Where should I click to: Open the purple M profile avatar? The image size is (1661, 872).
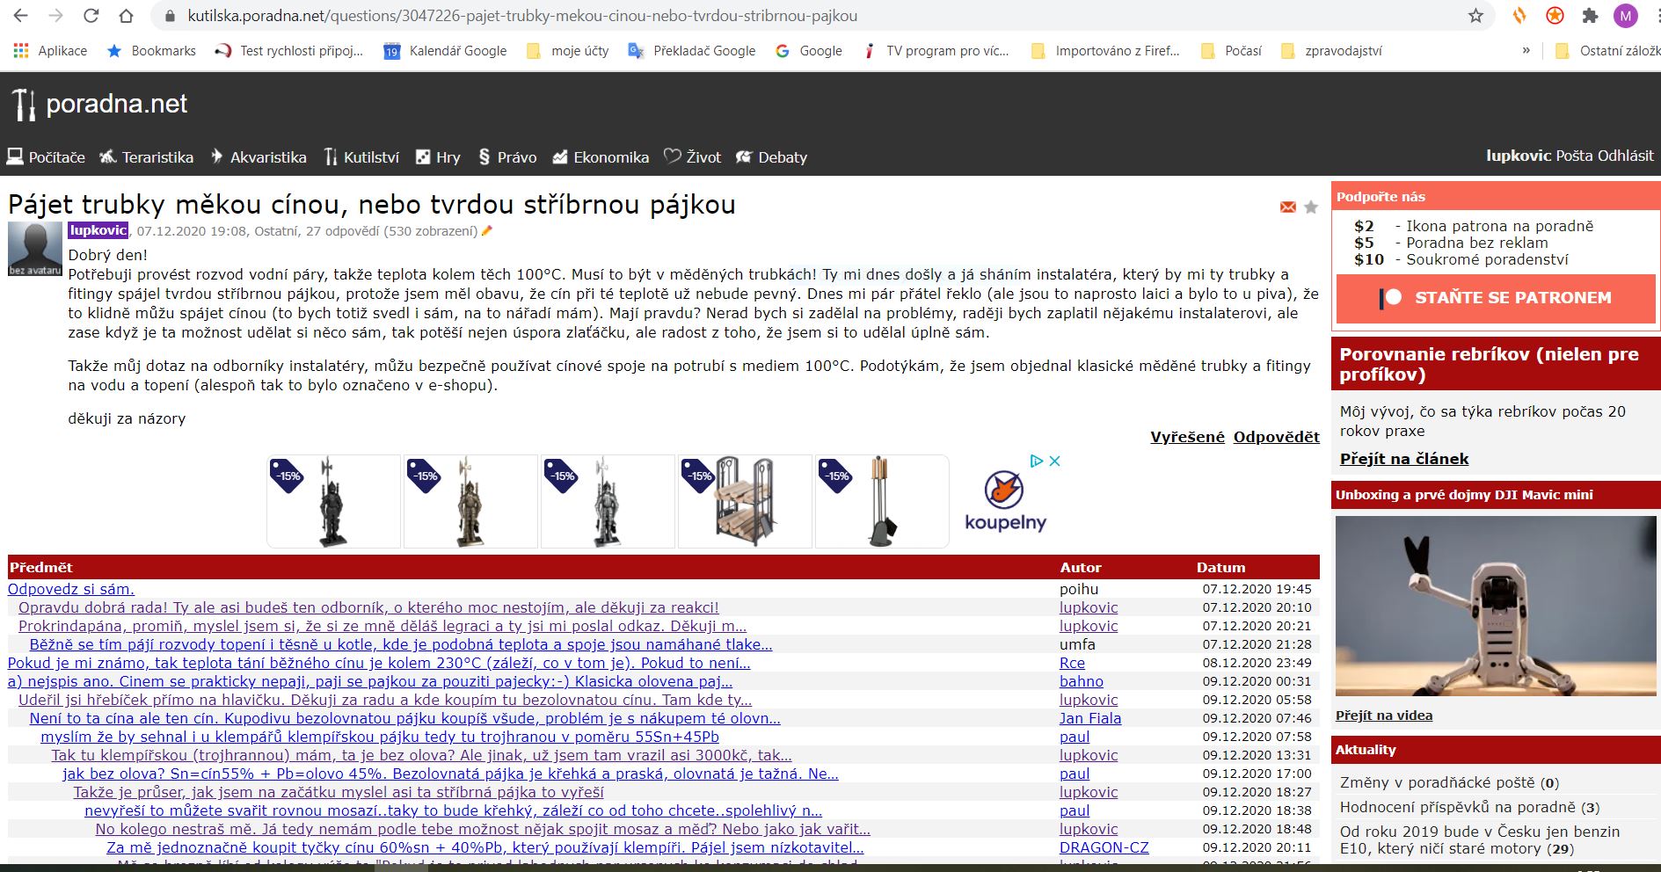coord(1625,16)
